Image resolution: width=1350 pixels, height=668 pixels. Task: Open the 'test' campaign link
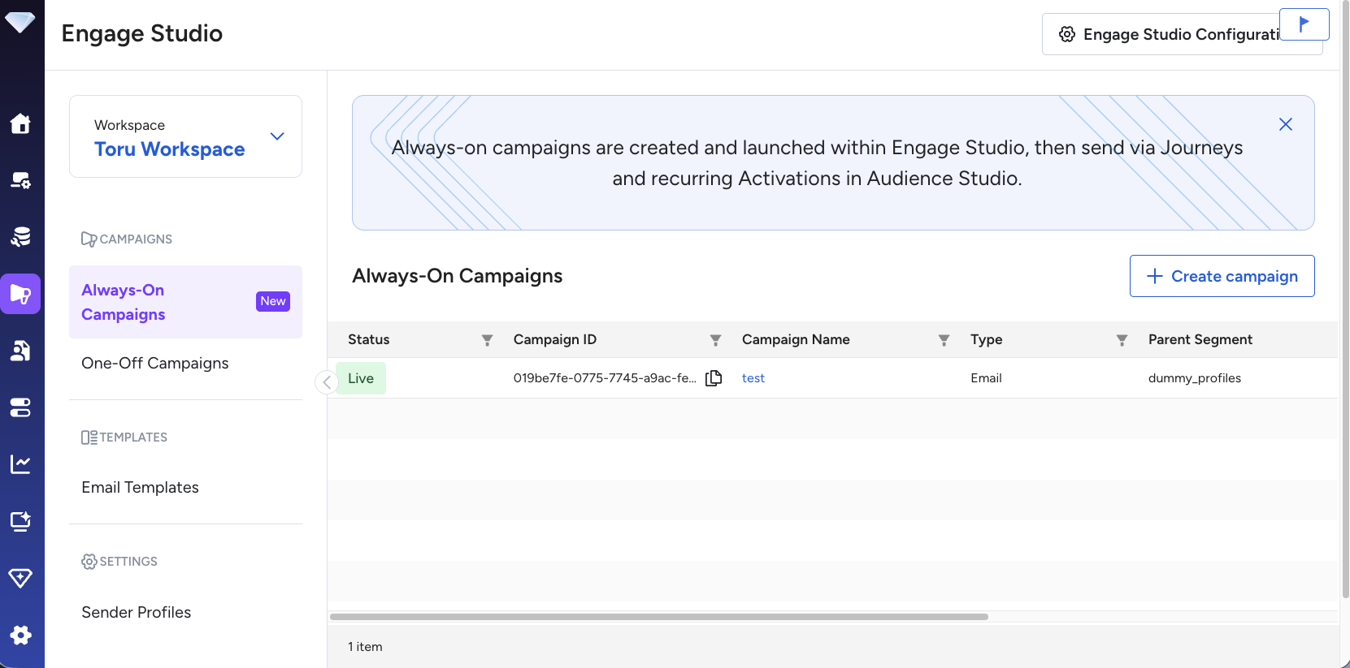pyautogui.click(x=753, y=378)
